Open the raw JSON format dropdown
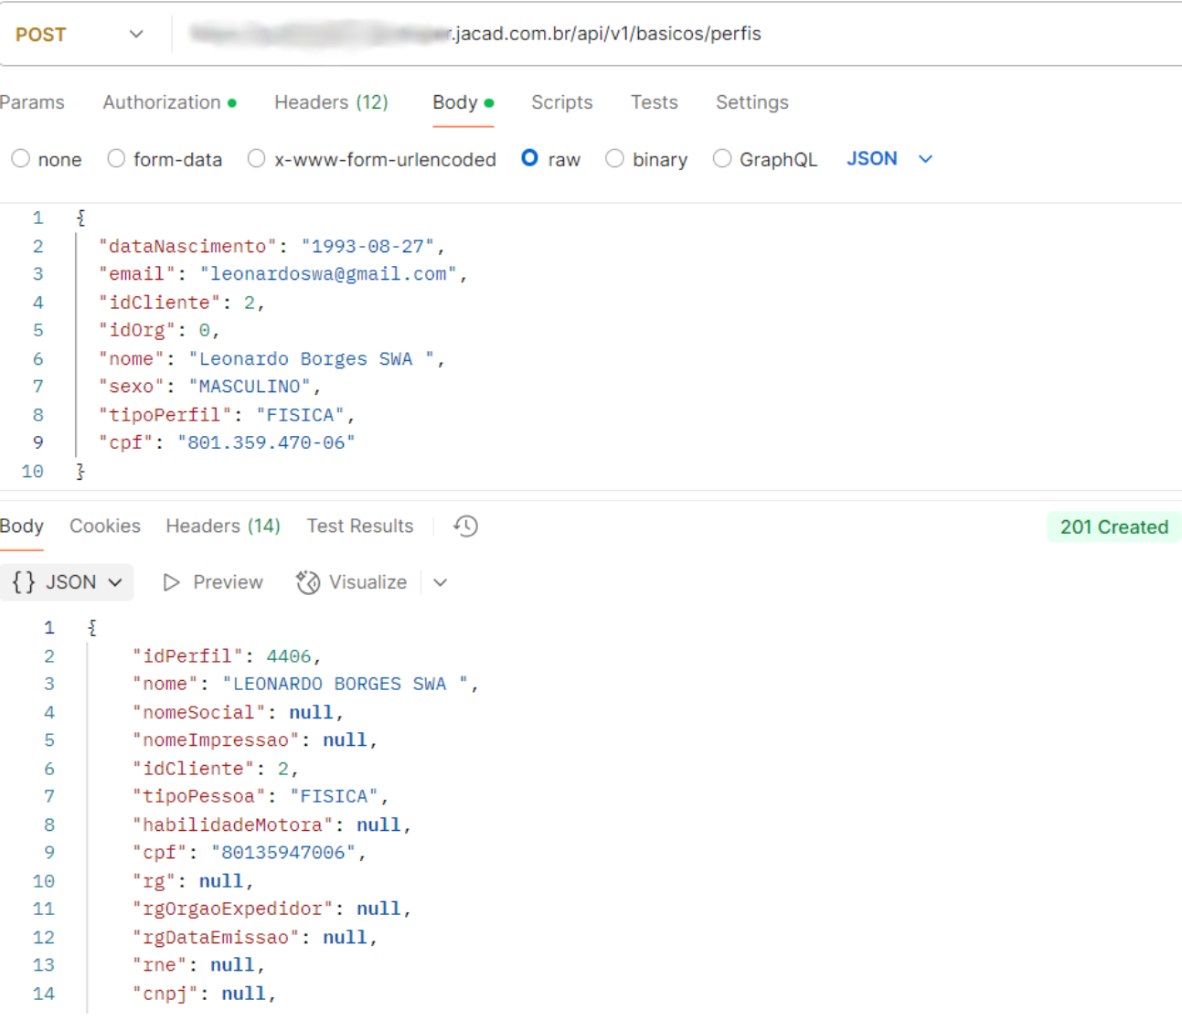This screenshot has width=1182, height=1021. point(889,159)
